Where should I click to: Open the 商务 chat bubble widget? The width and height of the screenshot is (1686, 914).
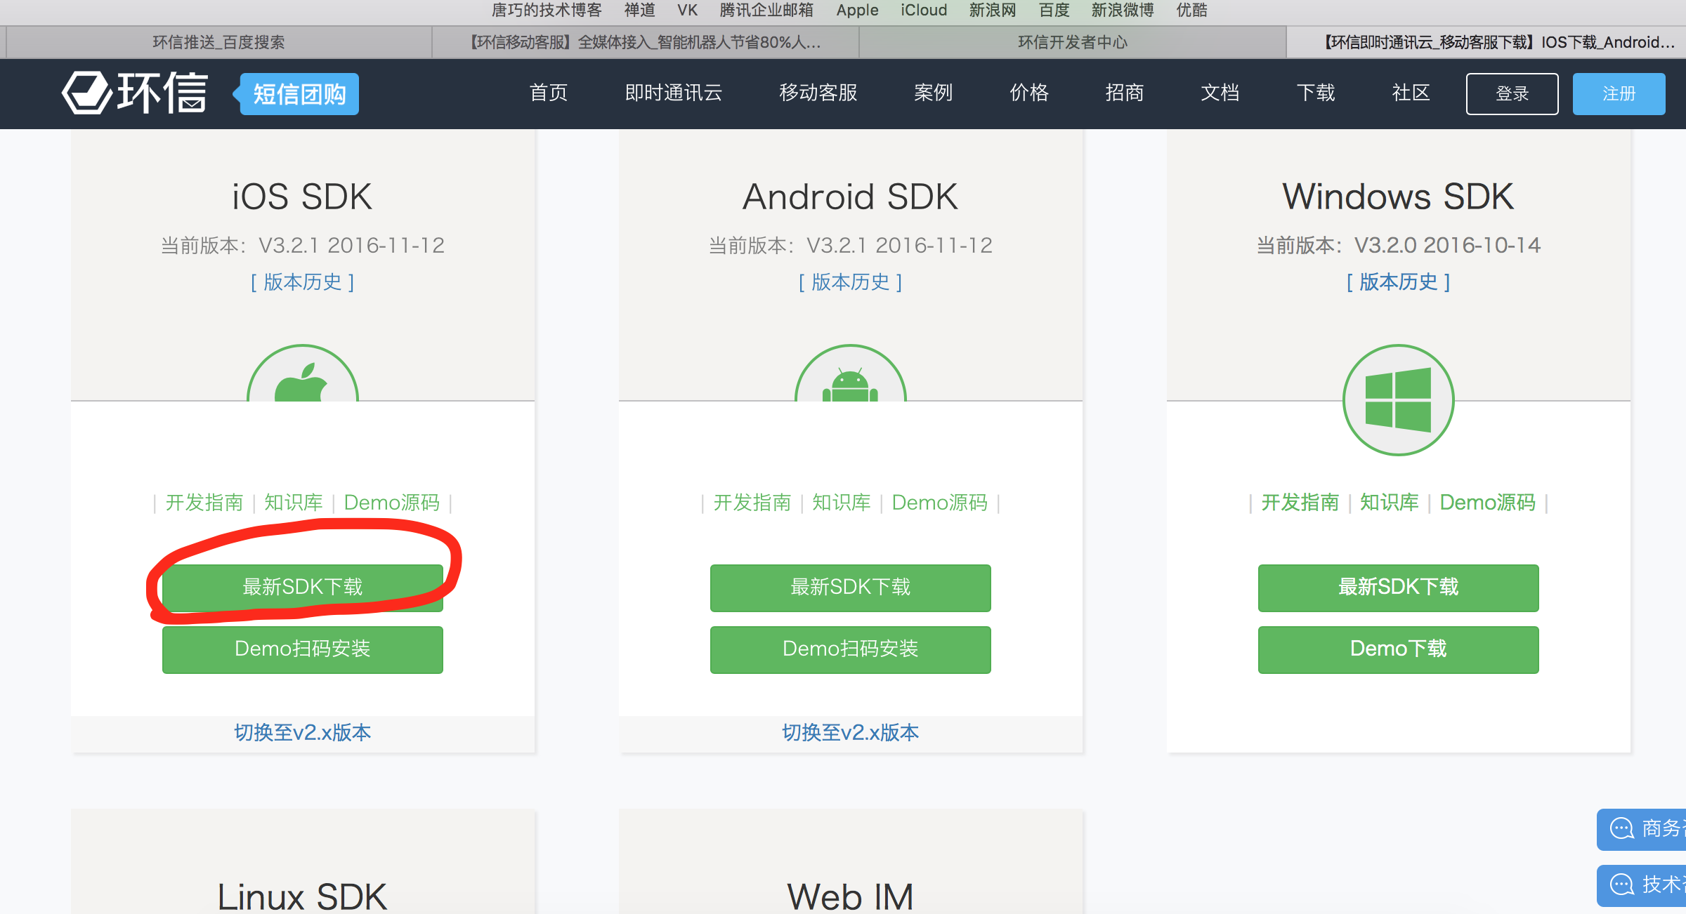[1642, 828]
